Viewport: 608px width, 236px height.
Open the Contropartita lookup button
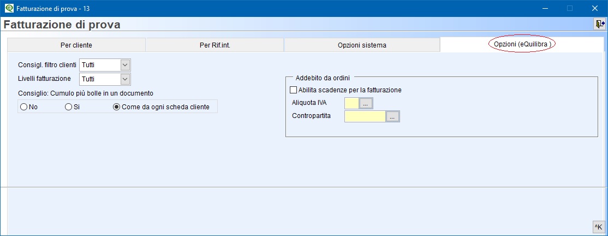392,116
